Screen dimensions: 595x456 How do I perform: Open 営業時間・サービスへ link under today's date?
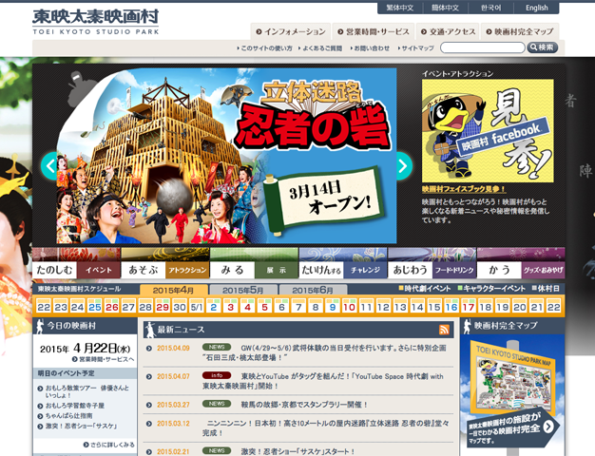coord(104,359)
